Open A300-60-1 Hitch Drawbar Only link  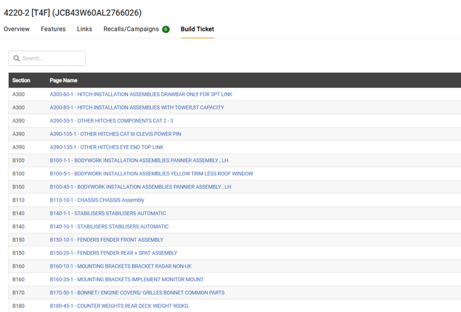(x=141, y=94)
